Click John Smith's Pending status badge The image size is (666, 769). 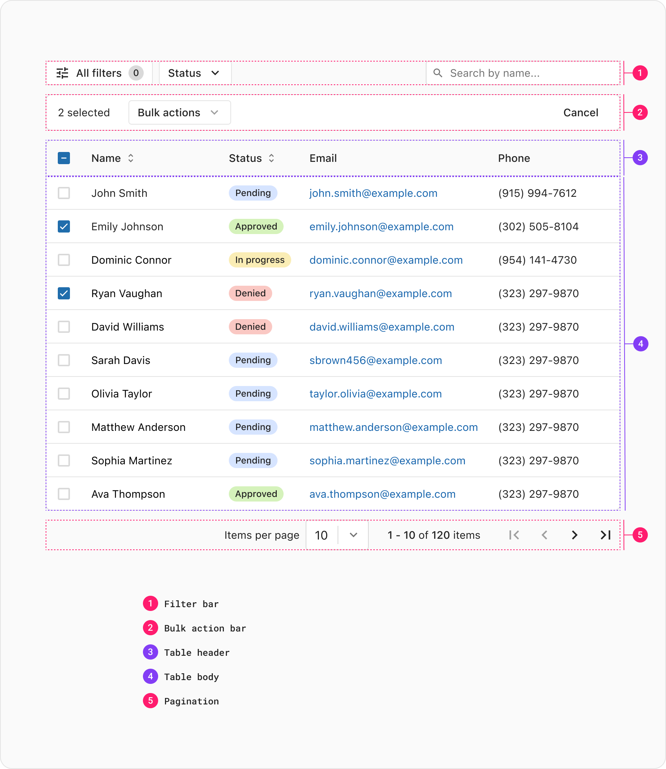click(253, 193)
